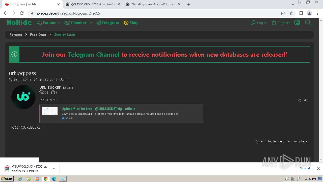Go to Stealer Logs breadcrumb
The height and width of the screenshot is (182, 323).
pos(64,35)
